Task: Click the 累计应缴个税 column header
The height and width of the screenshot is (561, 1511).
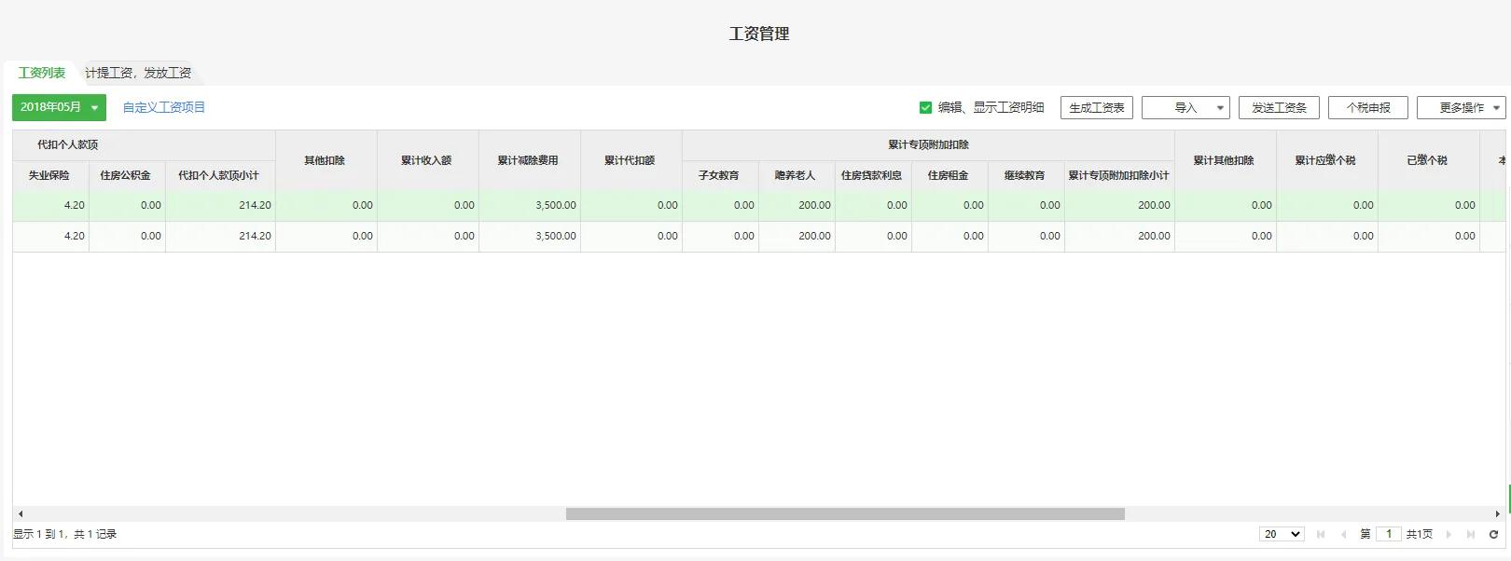Action: pyautogui.click(x=1326, y=160)
